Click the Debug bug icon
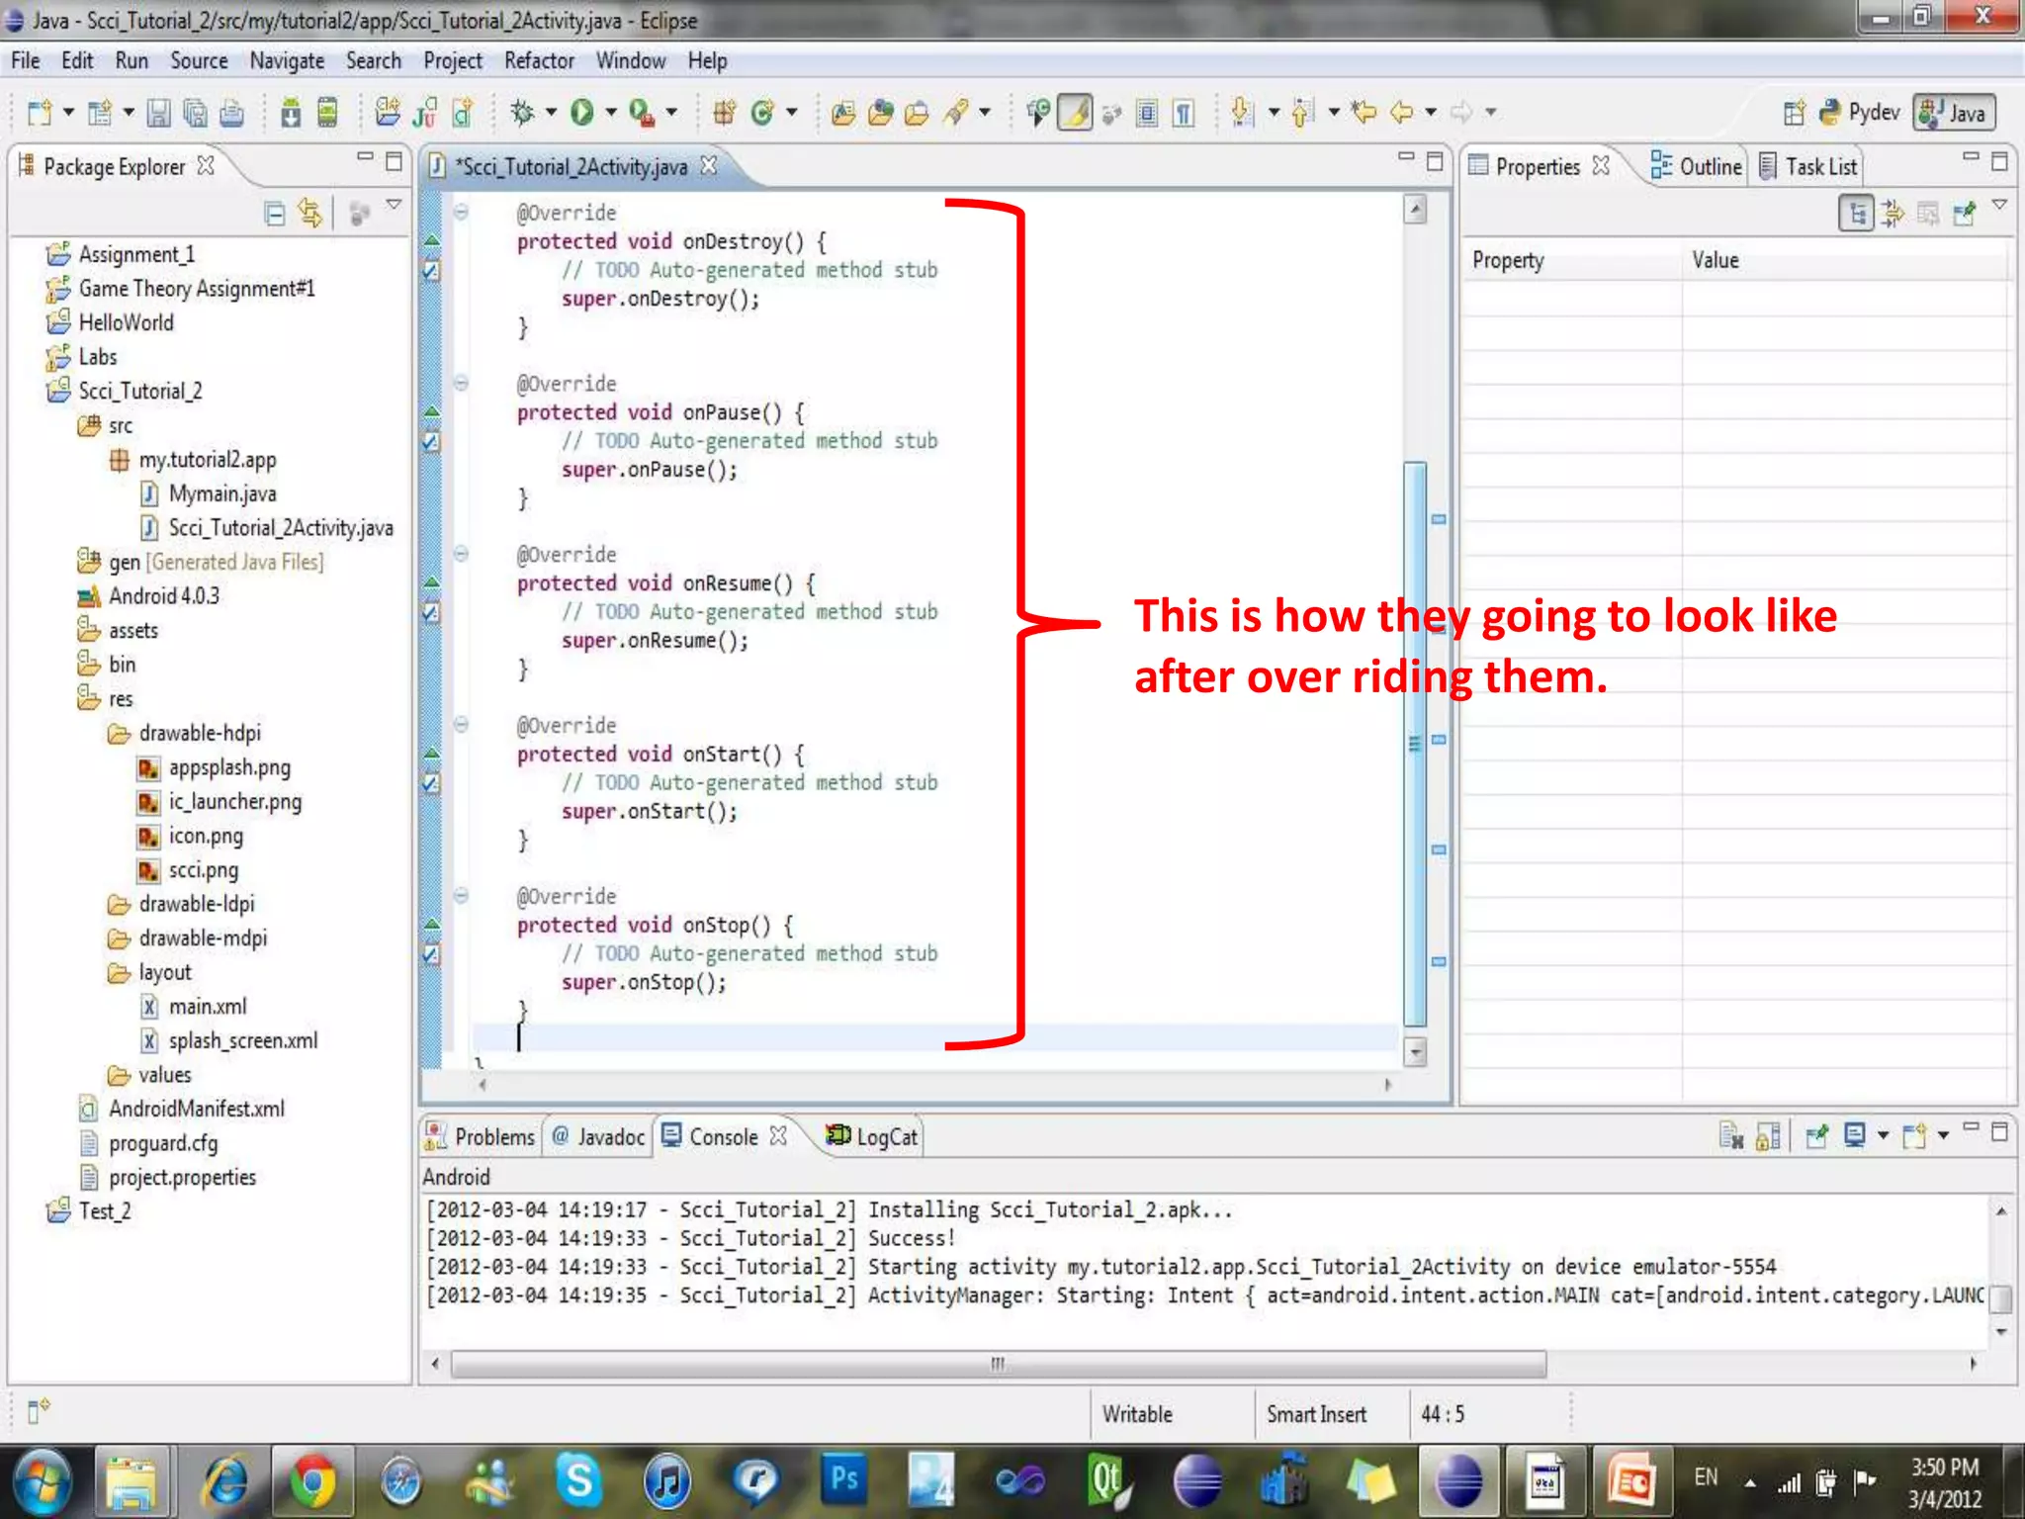This screenshot has height=1519, width=2025. click(522, 113)
